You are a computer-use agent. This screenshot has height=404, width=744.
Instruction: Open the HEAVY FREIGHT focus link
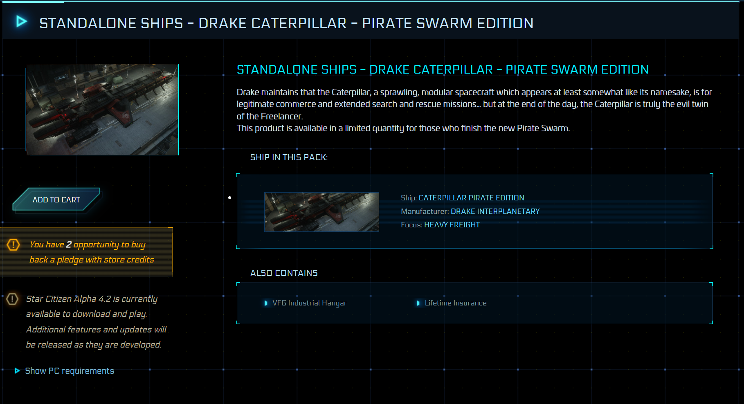[x=452, y=224]
